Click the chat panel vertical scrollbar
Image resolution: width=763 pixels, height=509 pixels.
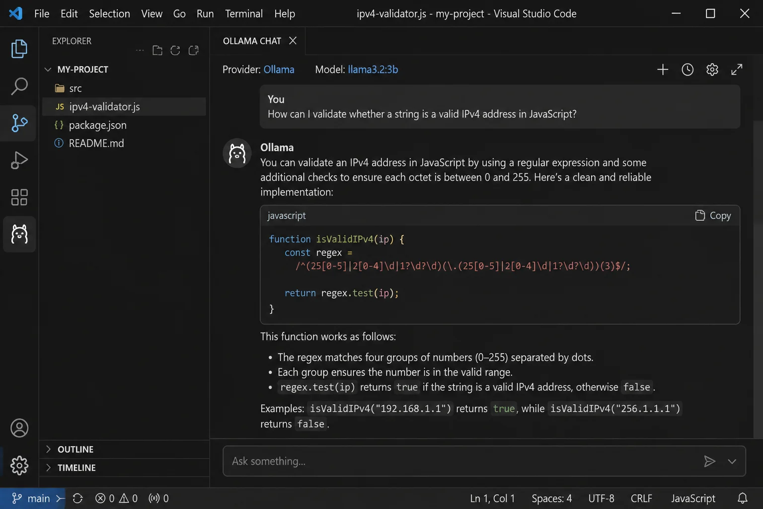[758, 278]
